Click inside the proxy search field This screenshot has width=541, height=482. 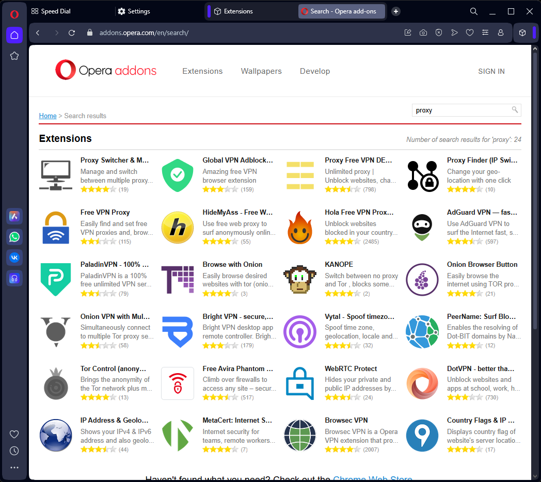click(463, 110)
